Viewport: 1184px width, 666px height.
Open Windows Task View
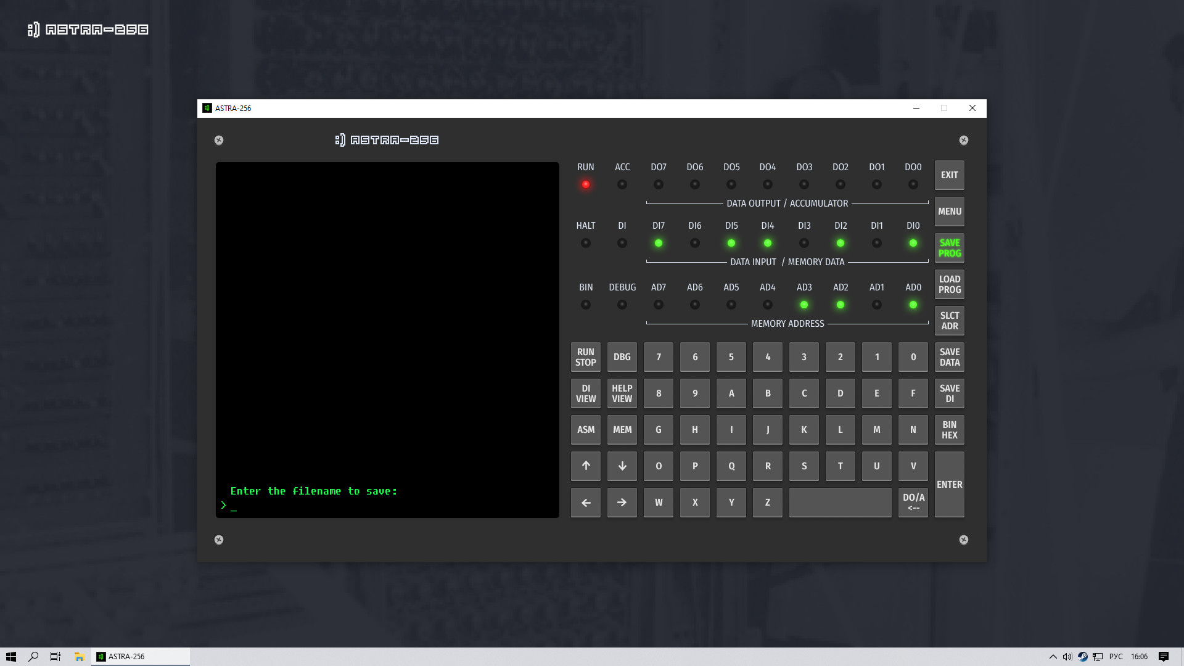click(x=55, y=656)
